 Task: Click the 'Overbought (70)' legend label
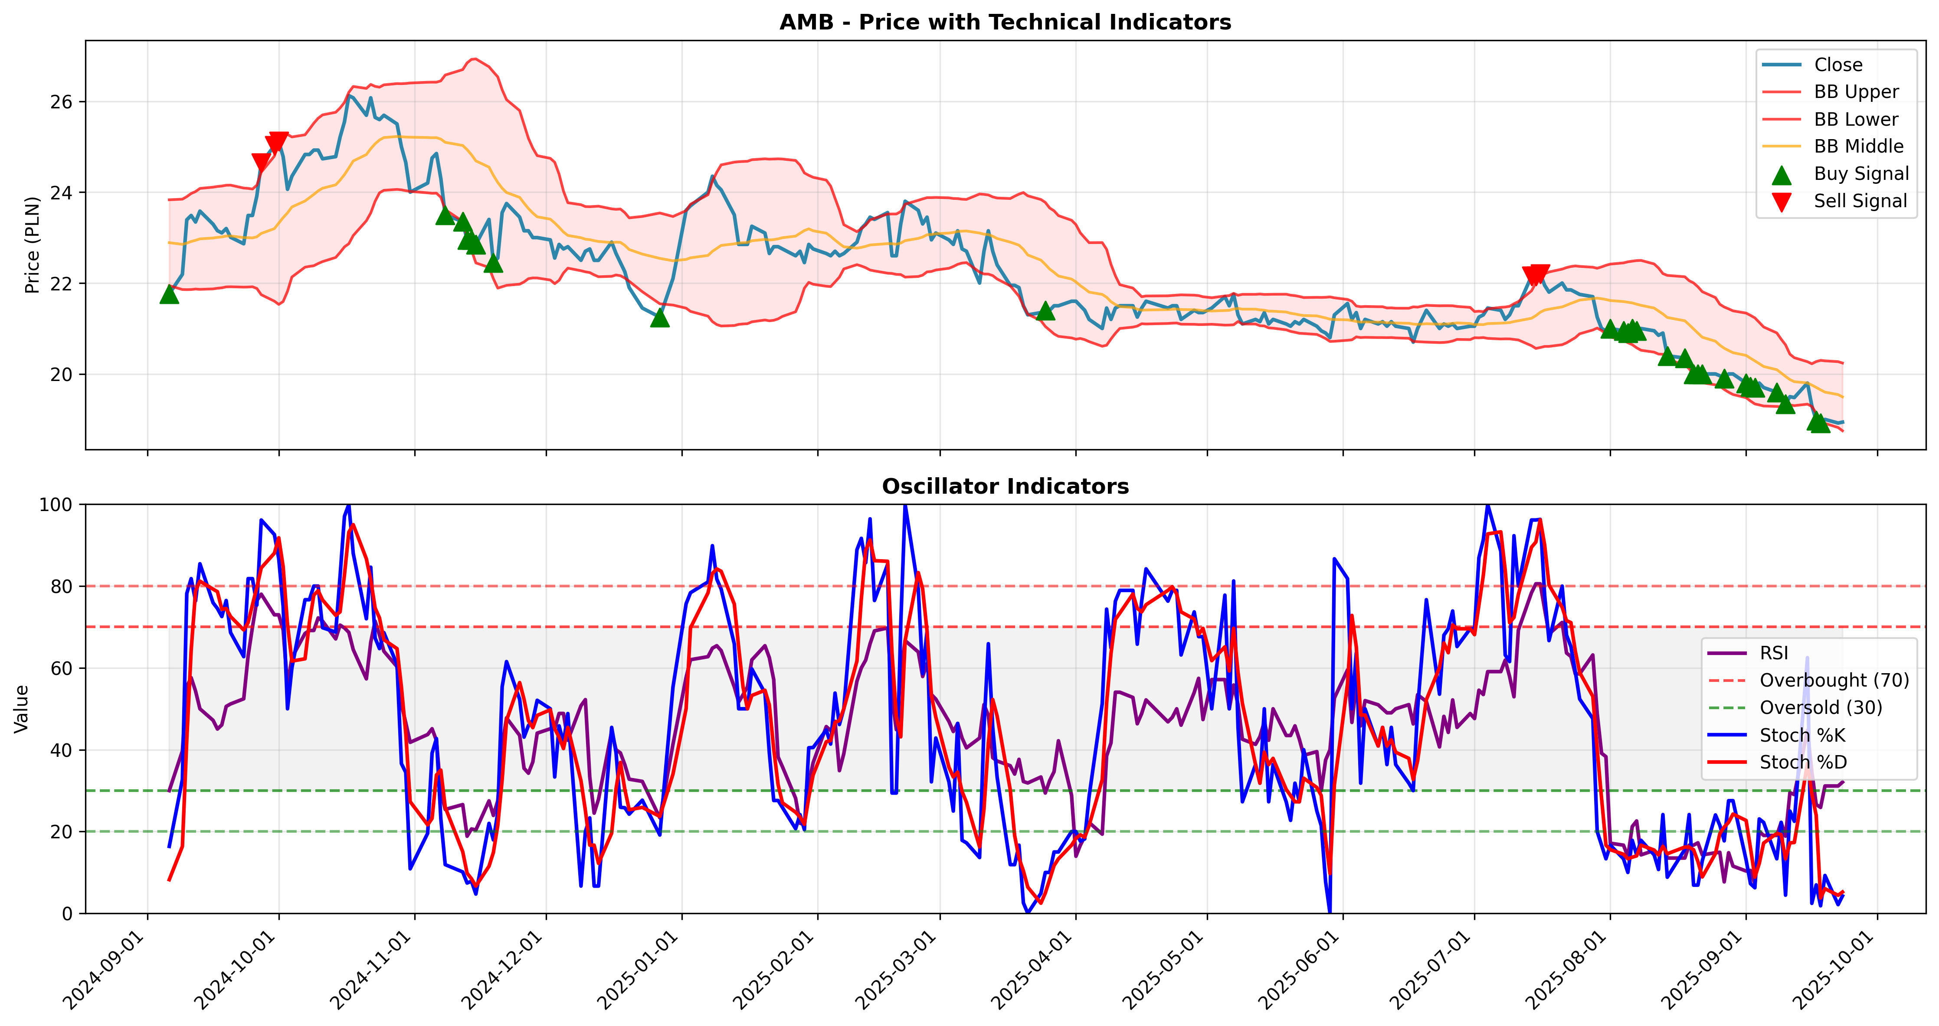point(1834,680)
